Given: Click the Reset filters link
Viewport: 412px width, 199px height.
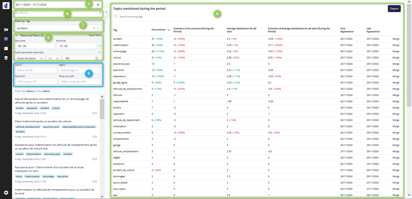Looking at the screenshot, I should coord(95,35).
